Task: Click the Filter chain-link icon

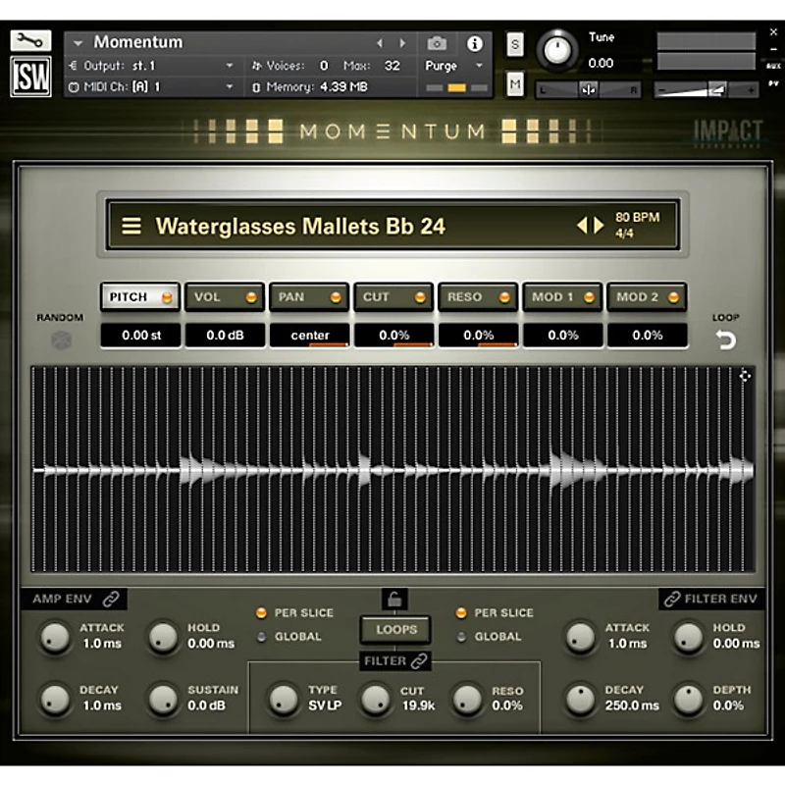Action: click(418, 661)
